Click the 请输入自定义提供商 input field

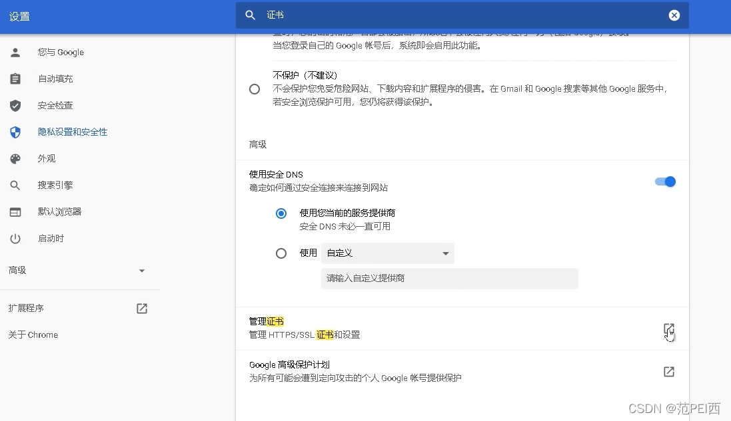click(449, 278)
